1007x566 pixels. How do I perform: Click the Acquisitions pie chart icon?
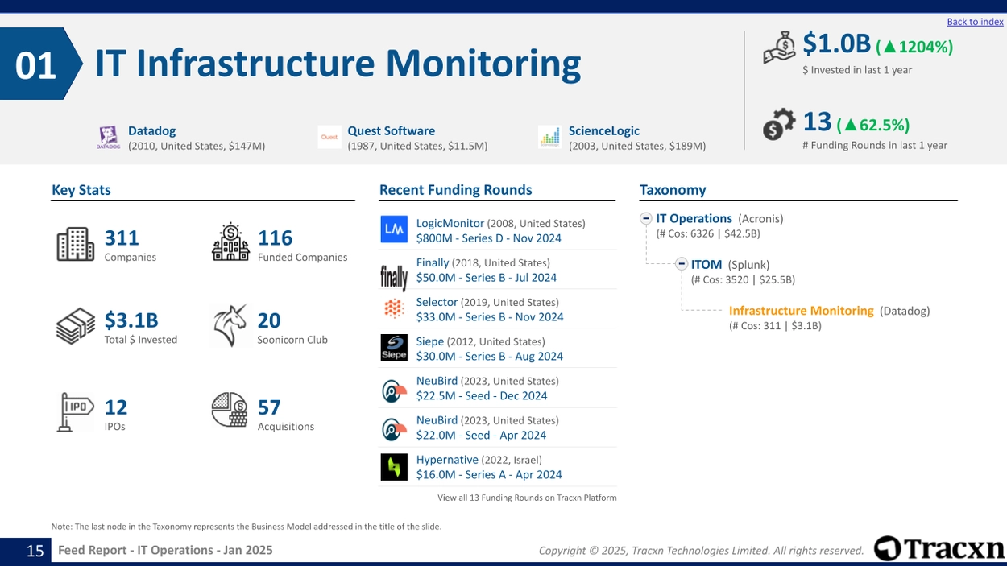(x=230, y=410)
